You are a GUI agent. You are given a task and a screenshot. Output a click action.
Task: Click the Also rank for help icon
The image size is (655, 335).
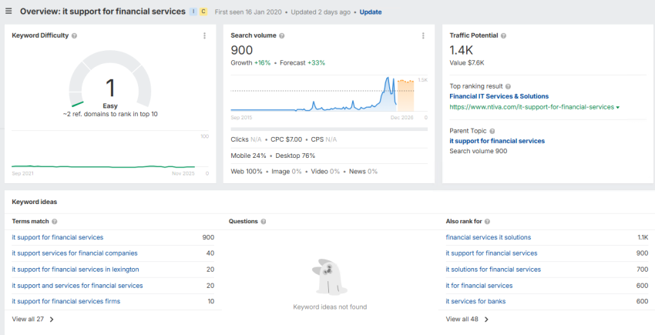(x=488, y=221)
